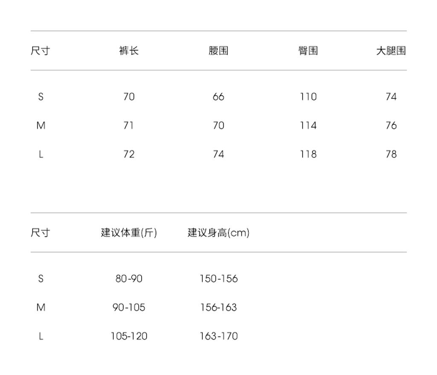The image size is (437, 375).
Task: Select the 150-156 height range
Action: [x=218, y=279]
